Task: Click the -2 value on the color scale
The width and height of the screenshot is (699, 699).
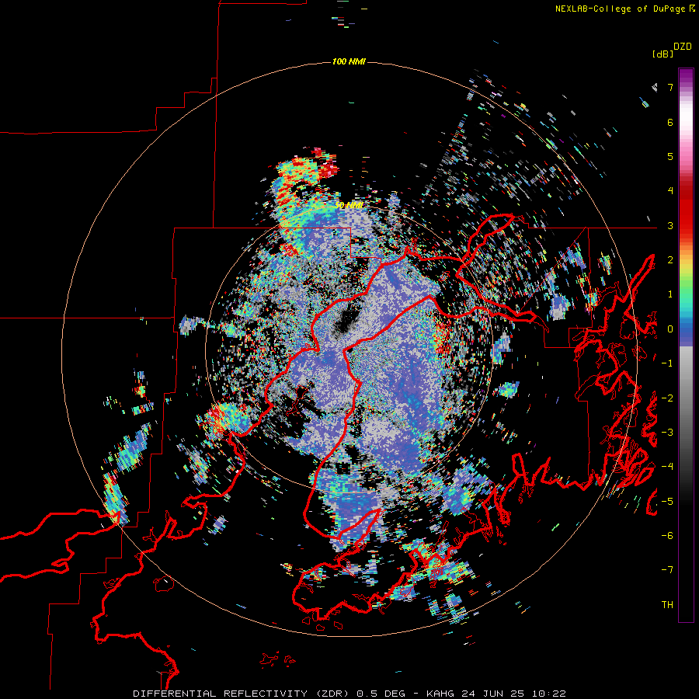Action: point(667,398)
